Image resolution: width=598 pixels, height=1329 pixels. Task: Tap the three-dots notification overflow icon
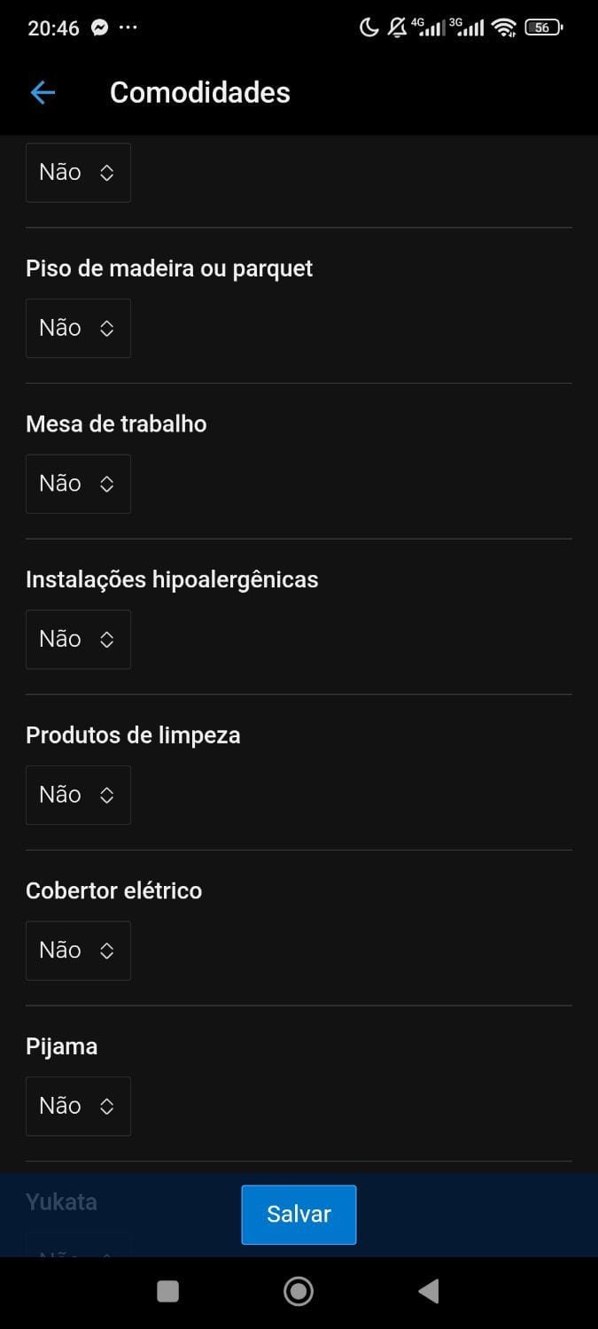128,27
